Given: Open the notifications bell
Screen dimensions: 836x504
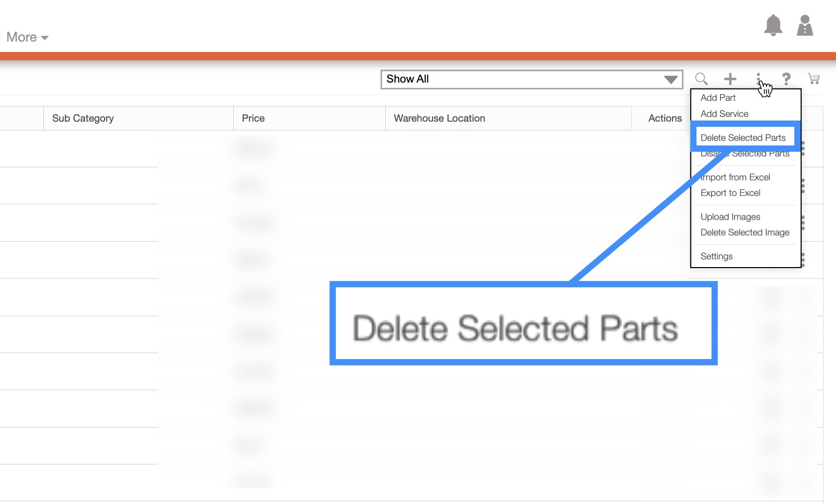Looking at the screenshot, I should click(773, 25).
